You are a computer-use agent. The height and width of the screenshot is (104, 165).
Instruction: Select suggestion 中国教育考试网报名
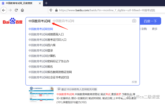(41, 67)
